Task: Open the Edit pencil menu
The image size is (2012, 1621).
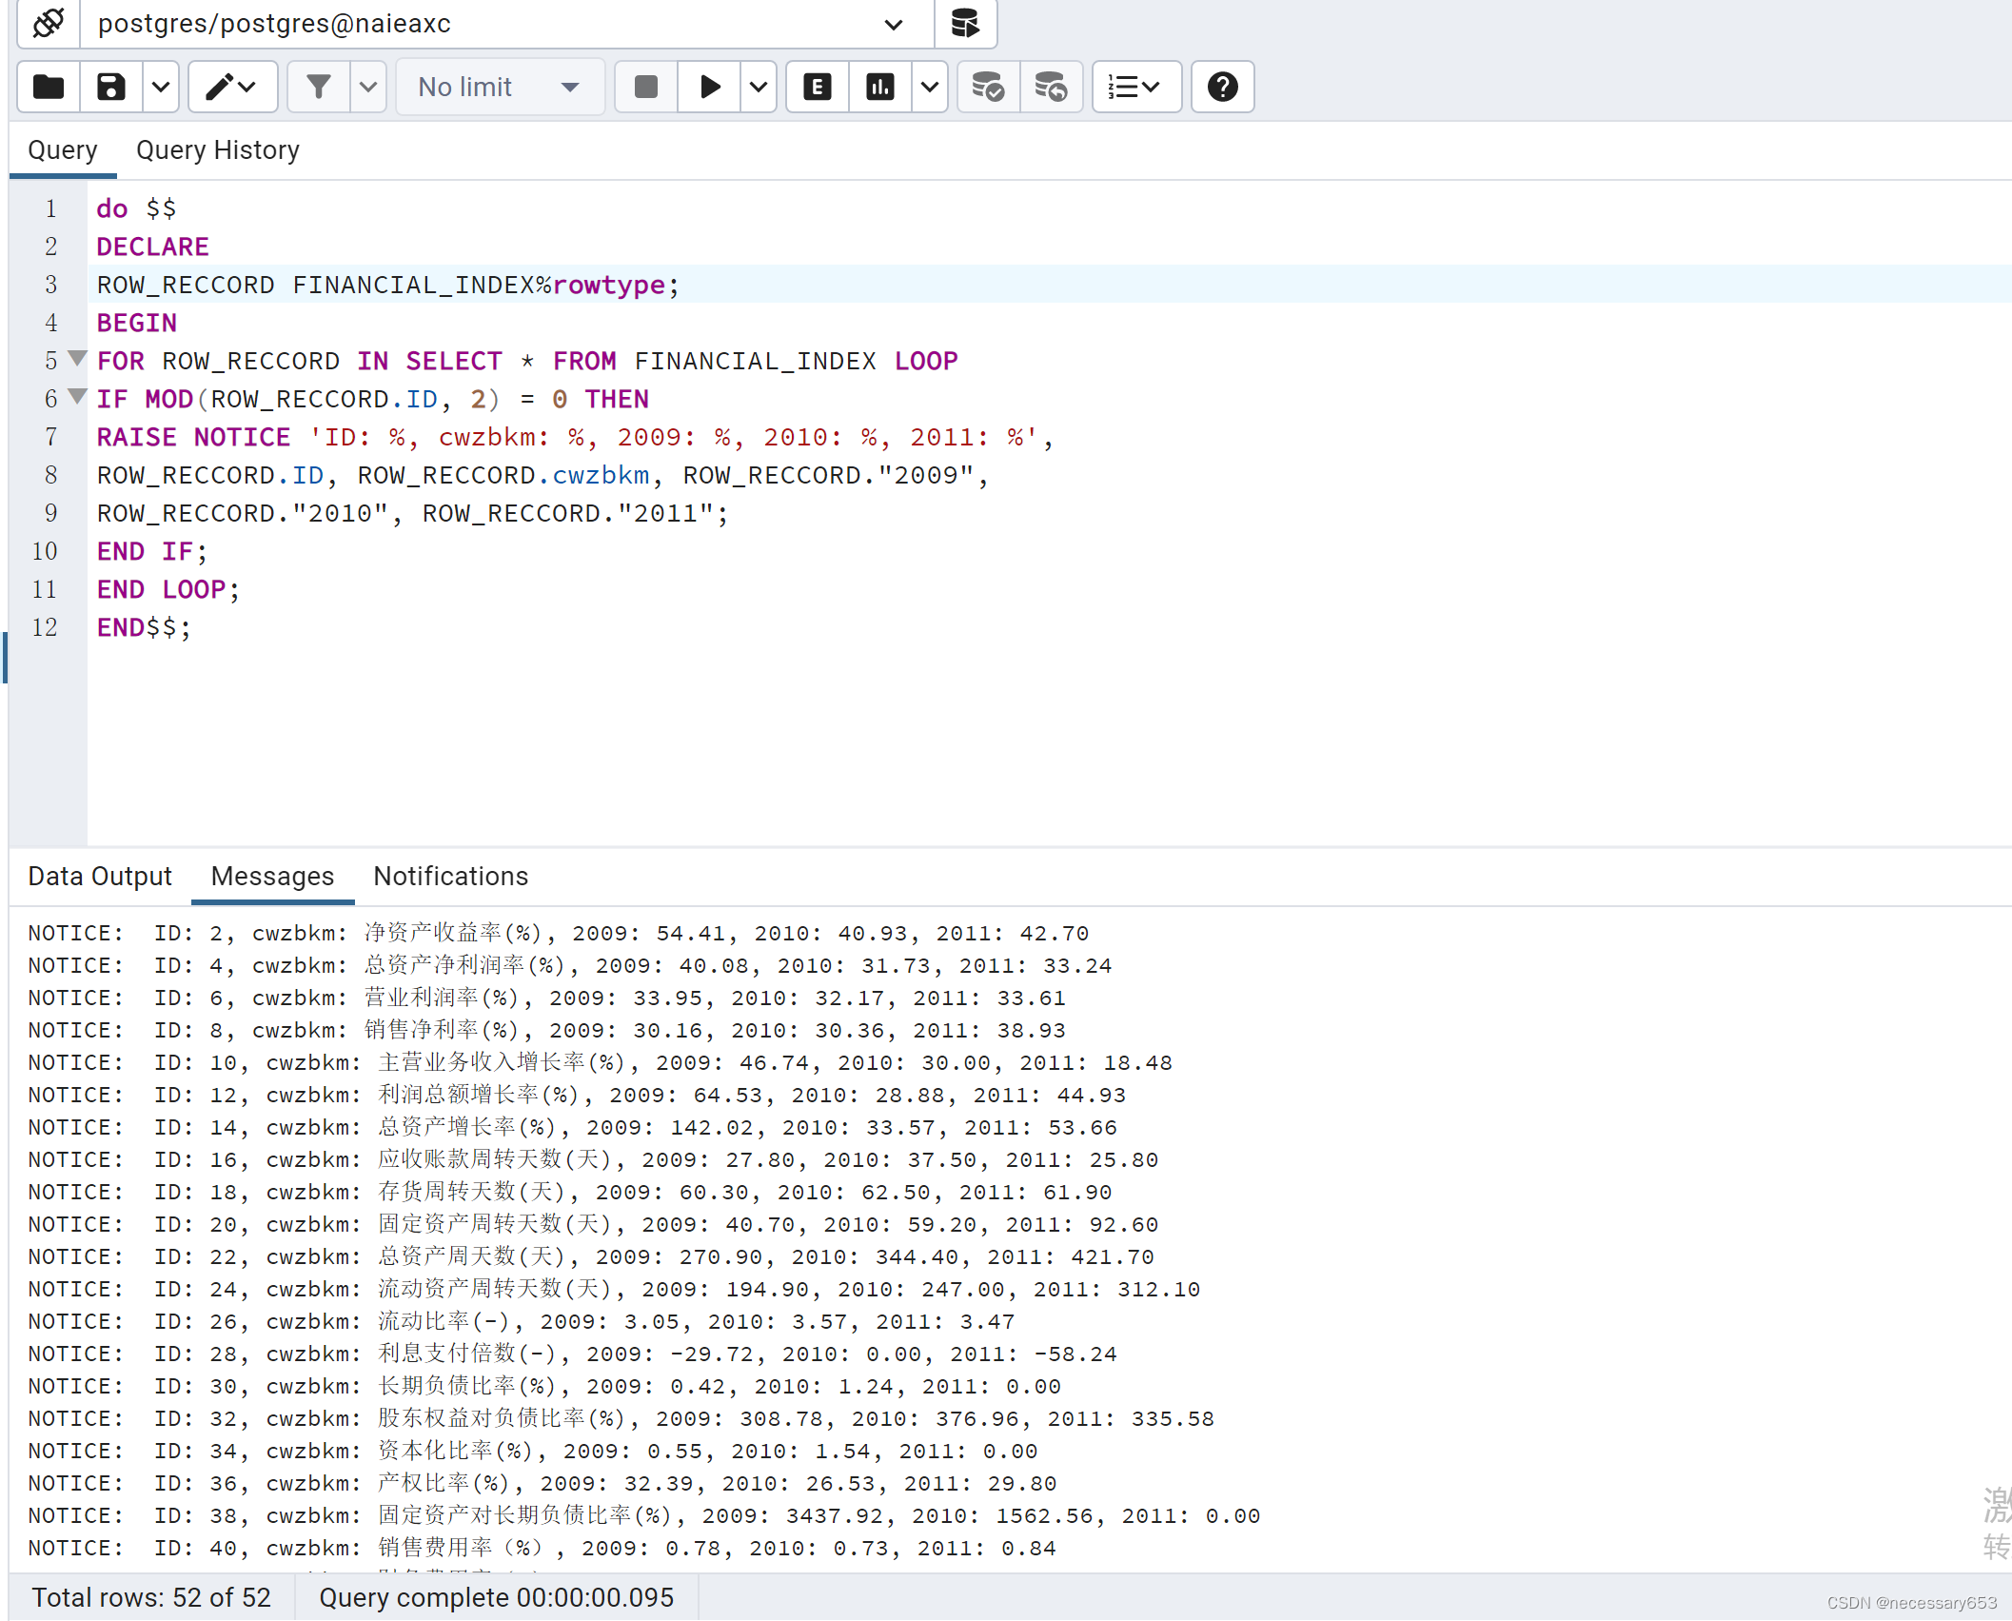Action: click(x=232, y=87)
